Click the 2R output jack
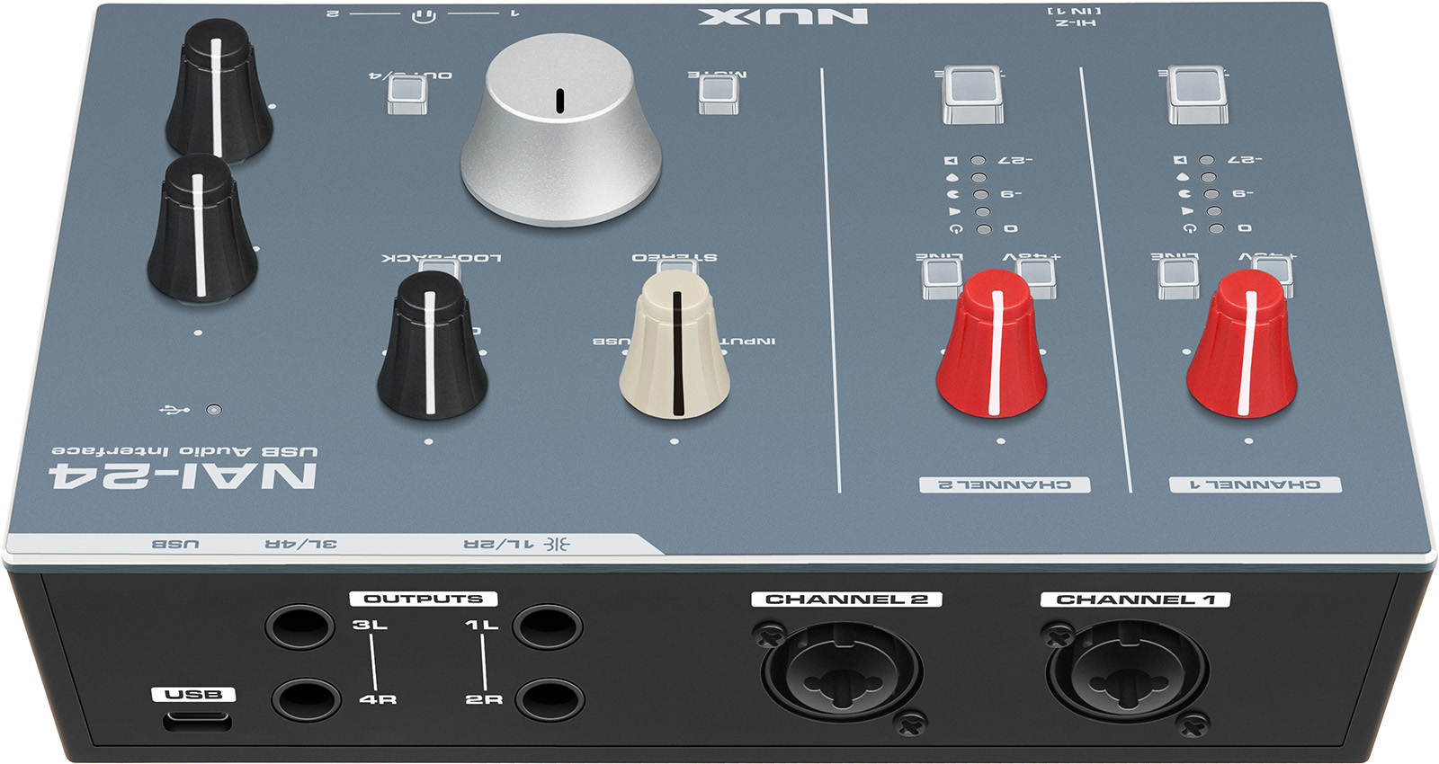This screenshot has height=764, width=1439. [x=550, y=700]
